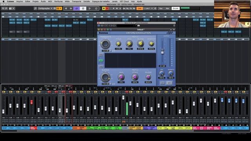The width and height of the screenshot is (251, 141).
Task: Select the plugin A comparison button
Action: 171,30
